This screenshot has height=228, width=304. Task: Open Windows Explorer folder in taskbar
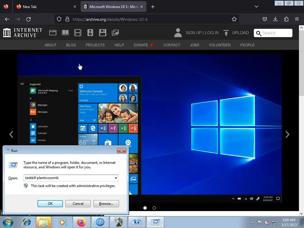44,222
